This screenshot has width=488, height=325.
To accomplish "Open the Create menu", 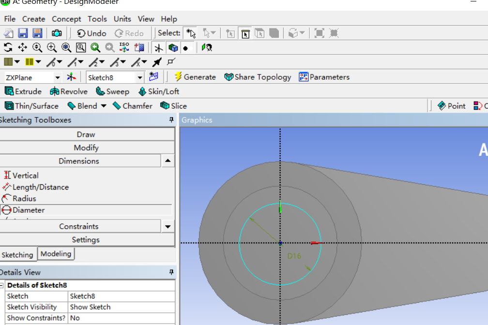I will (x=33, y=19).
